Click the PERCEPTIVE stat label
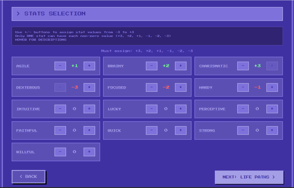Screen dimensions: 294x188 pyautogui.click(x=212, y=109)
